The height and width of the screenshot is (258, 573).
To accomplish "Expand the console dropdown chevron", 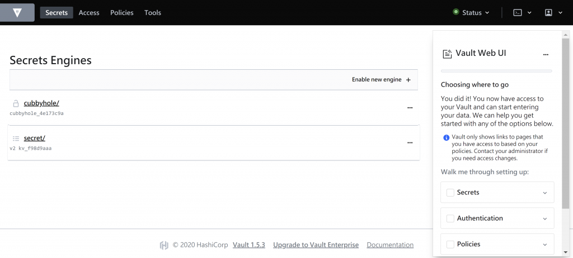I will [529, 12].
